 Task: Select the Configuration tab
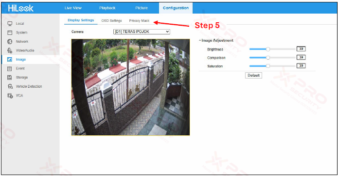[x=176, y=8]
